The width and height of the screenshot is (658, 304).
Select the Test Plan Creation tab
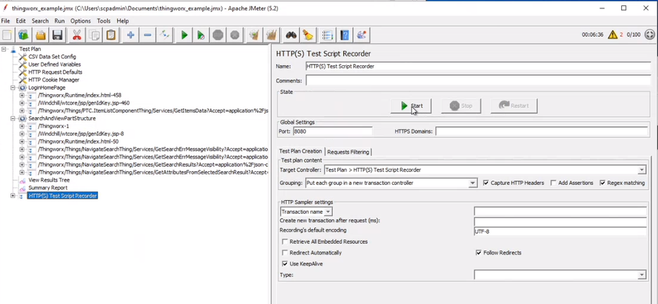point(301,151)
